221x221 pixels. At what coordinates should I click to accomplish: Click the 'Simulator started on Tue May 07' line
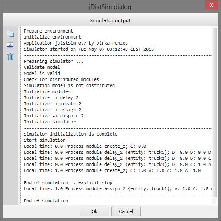tap(89, 49)
